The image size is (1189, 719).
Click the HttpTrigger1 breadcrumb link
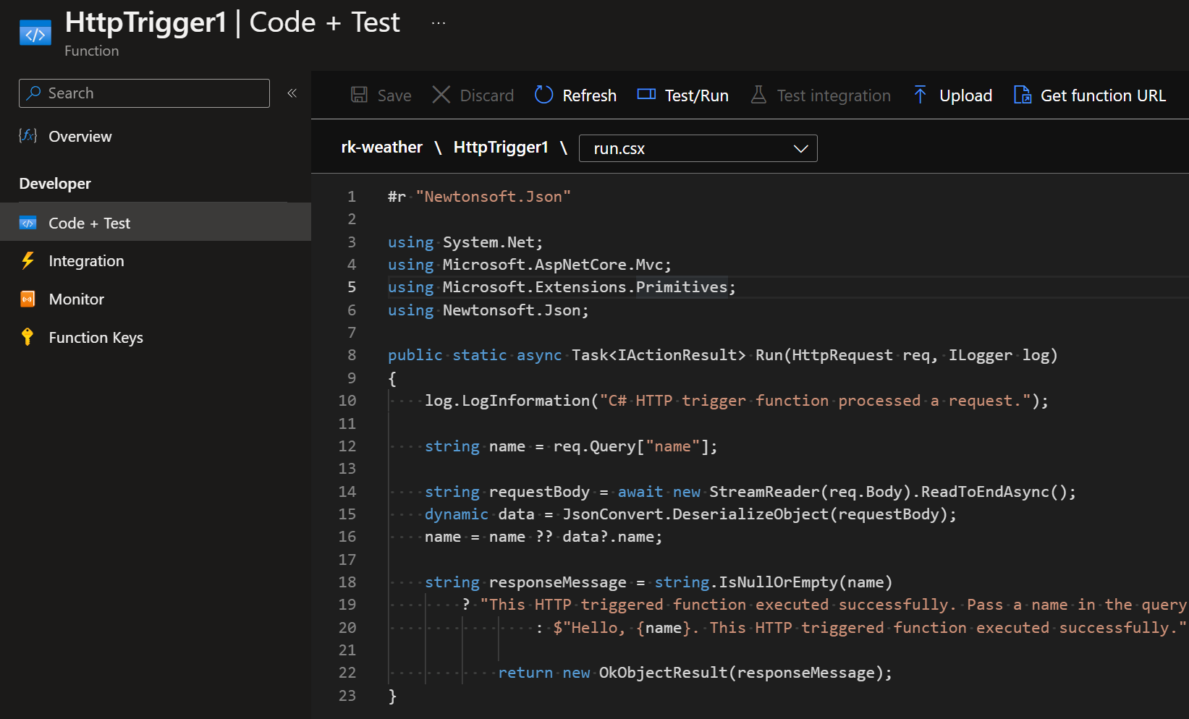(500, 148)
